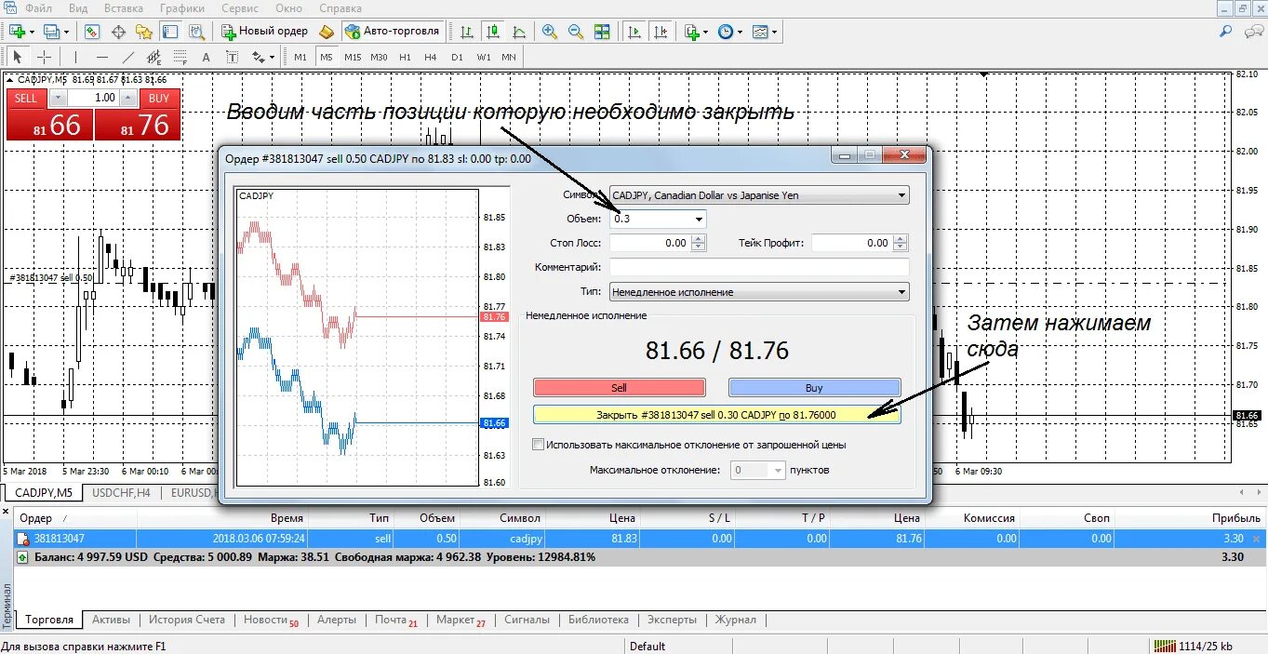Open the search magnifier icon

coord(1226,32)
